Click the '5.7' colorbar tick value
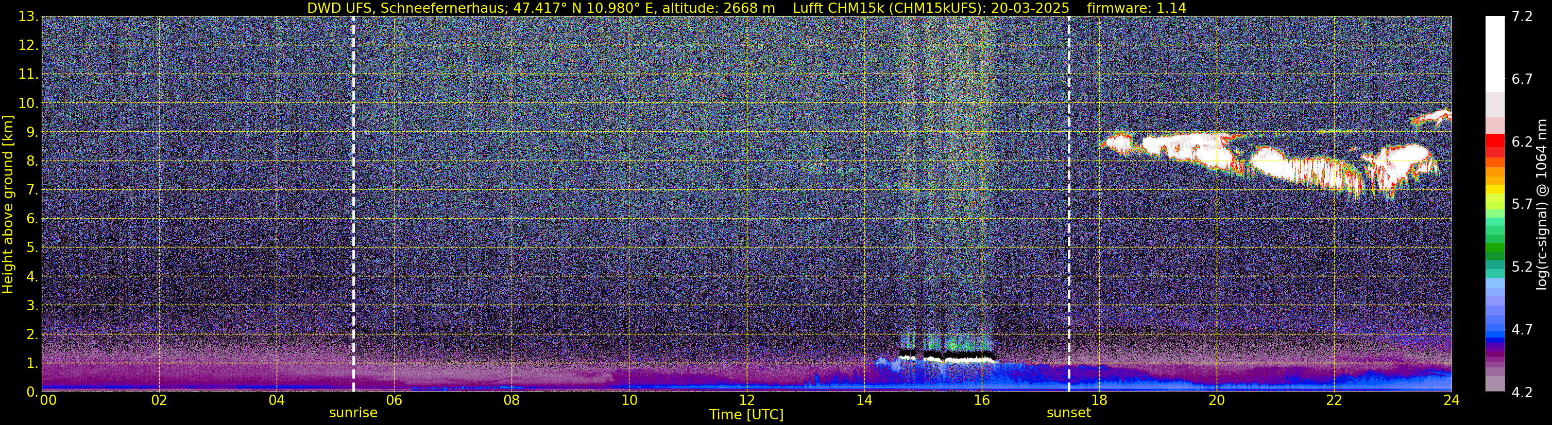The image size is (1552, 425). point(1522,204)
